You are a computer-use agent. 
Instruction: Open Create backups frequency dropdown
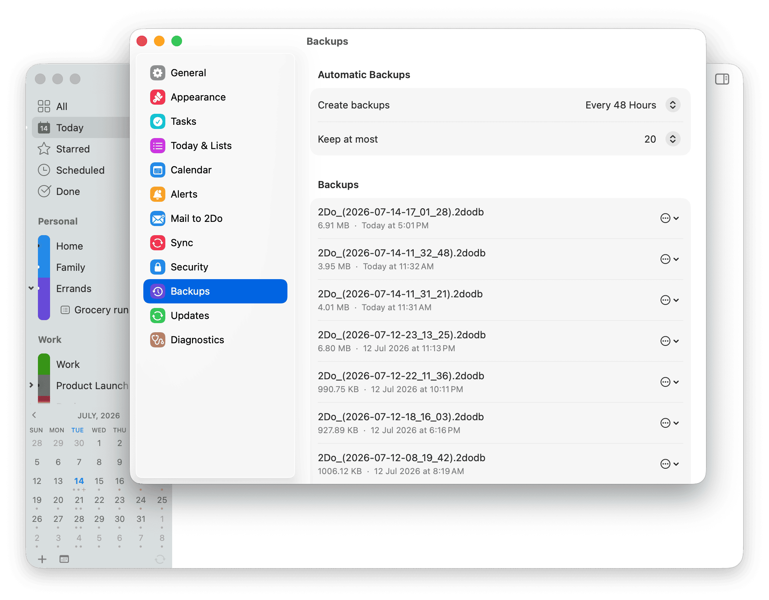(673, 105)
